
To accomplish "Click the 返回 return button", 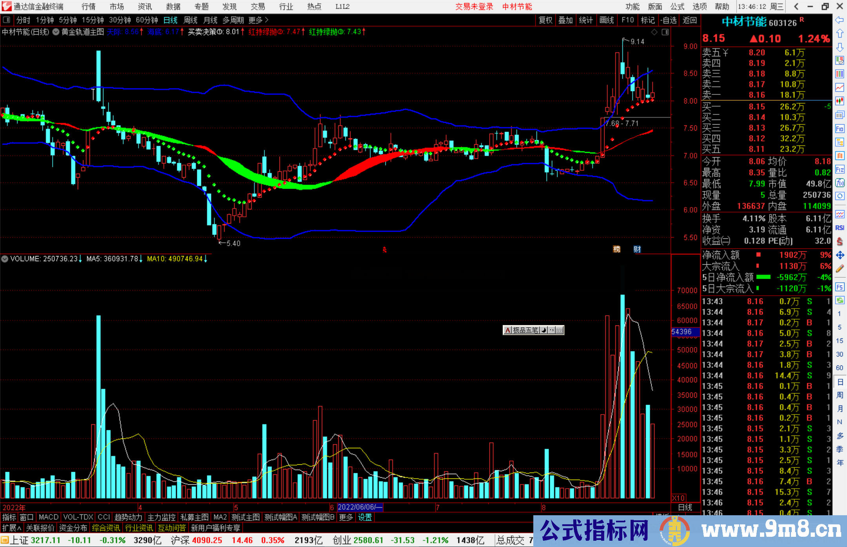I will click(x=689, y=20).
